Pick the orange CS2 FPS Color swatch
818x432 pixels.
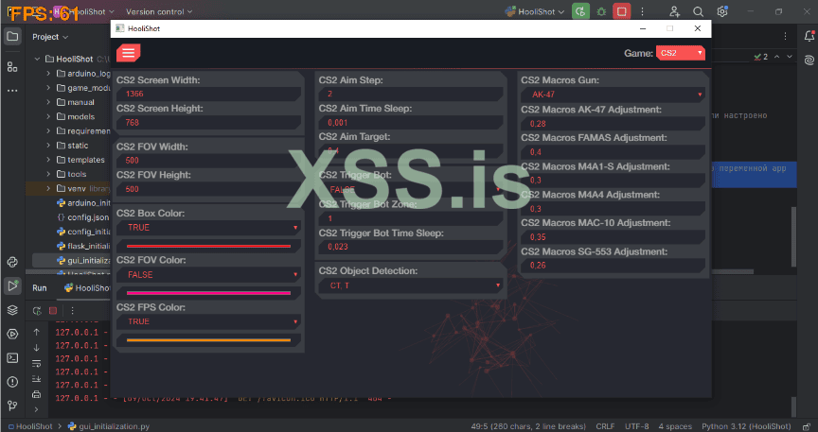point(208,340)
